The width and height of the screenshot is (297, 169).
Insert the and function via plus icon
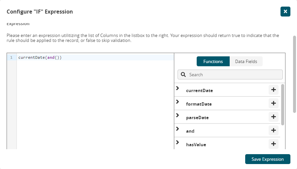(x=273, y=130)
